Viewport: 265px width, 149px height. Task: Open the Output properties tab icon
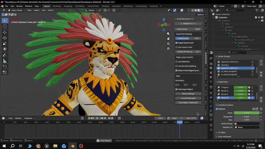211,68
